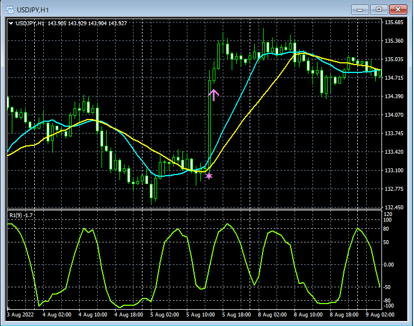This screenshot has width=414, height=326.
Task: Click the 133.420 price scale label
Action: [394, 151]
